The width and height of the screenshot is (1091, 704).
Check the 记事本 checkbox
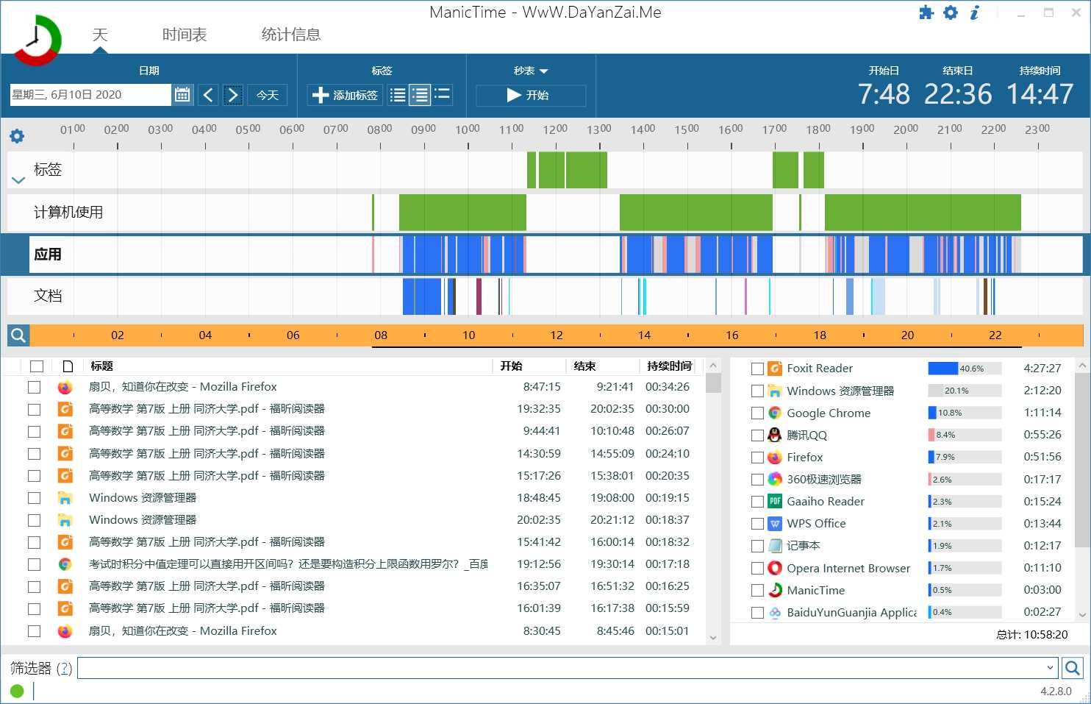point(757,546)
